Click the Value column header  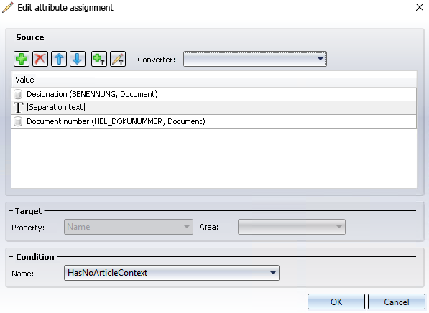tap(214, 80)
